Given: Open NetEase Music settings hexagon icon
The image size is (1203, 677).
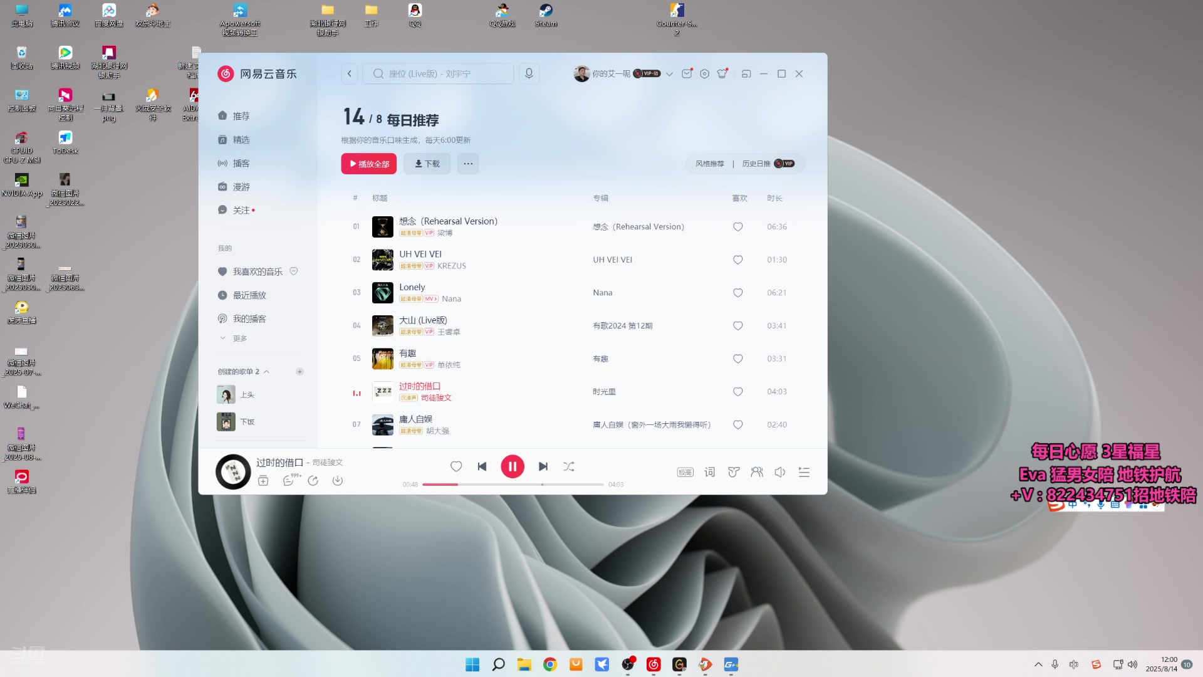Looking at the screenshot, I should [x=704, y=73].
